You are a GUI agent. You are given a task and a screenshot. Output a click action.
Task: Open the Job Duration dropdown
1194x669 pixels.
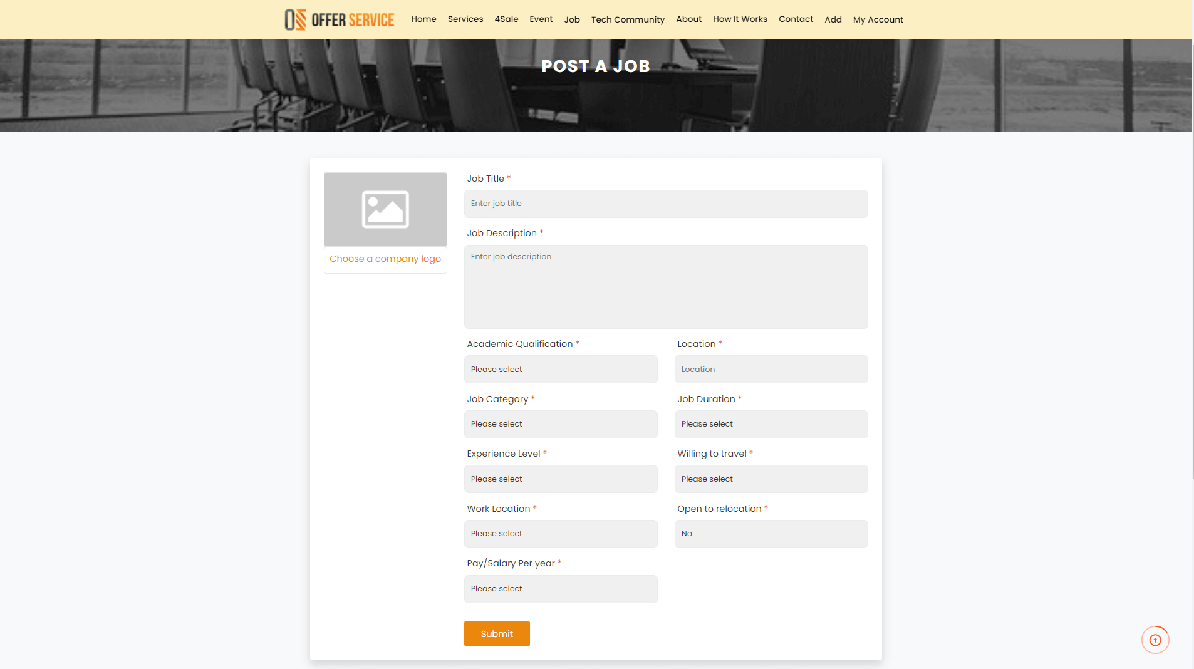771,424
